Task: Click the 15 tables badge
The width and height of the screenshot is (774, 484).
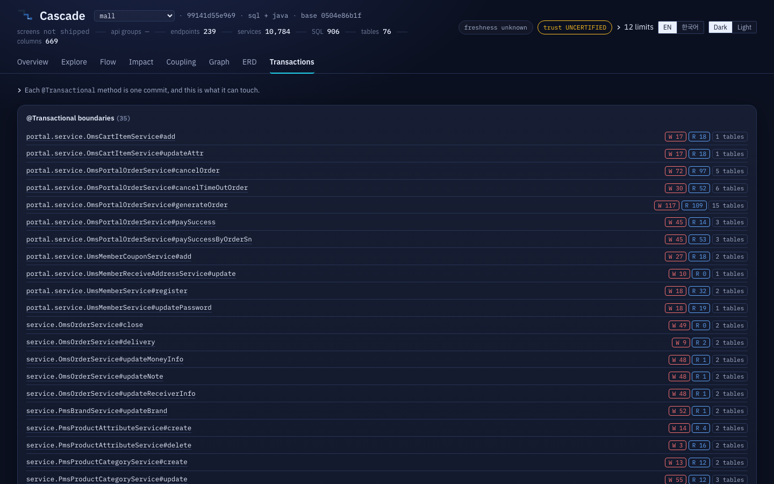Action: pyautogui.click(x=728, y=205)
